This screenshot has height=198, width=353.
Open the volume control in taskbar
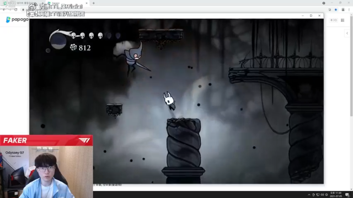(x=322, y=195)
